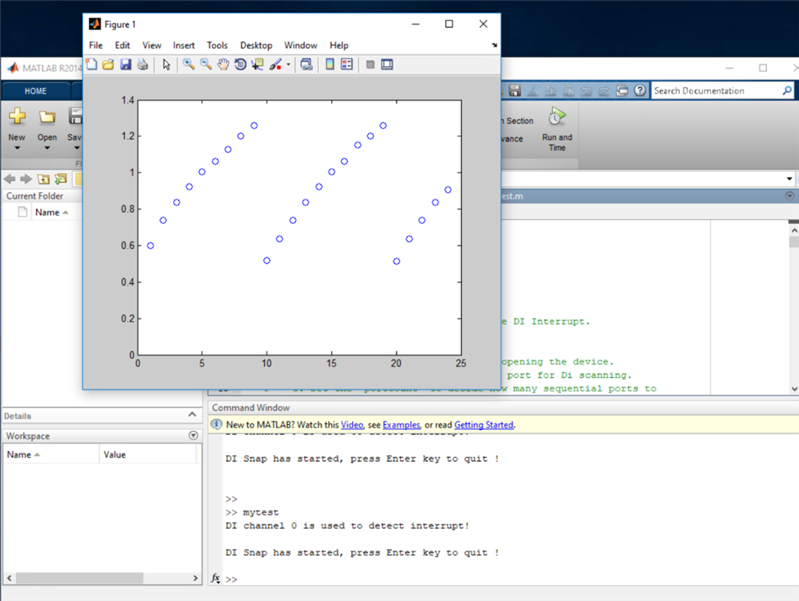Expand the New dropdown arrow
This screenshot has width=799, height=601.
17,148
